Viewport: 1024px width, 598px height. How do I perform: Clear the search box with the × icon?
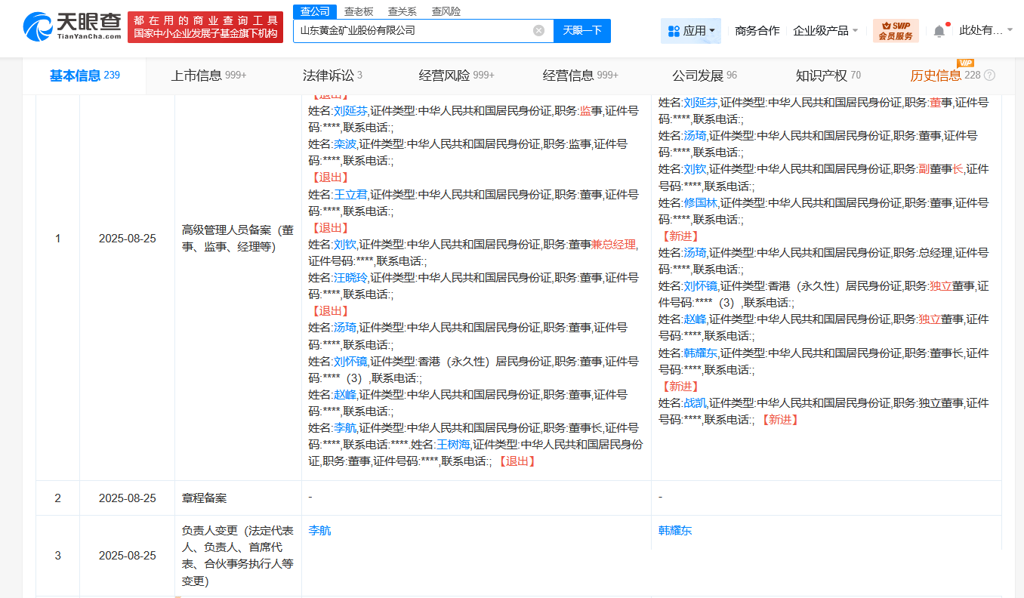tap(538, 30)
